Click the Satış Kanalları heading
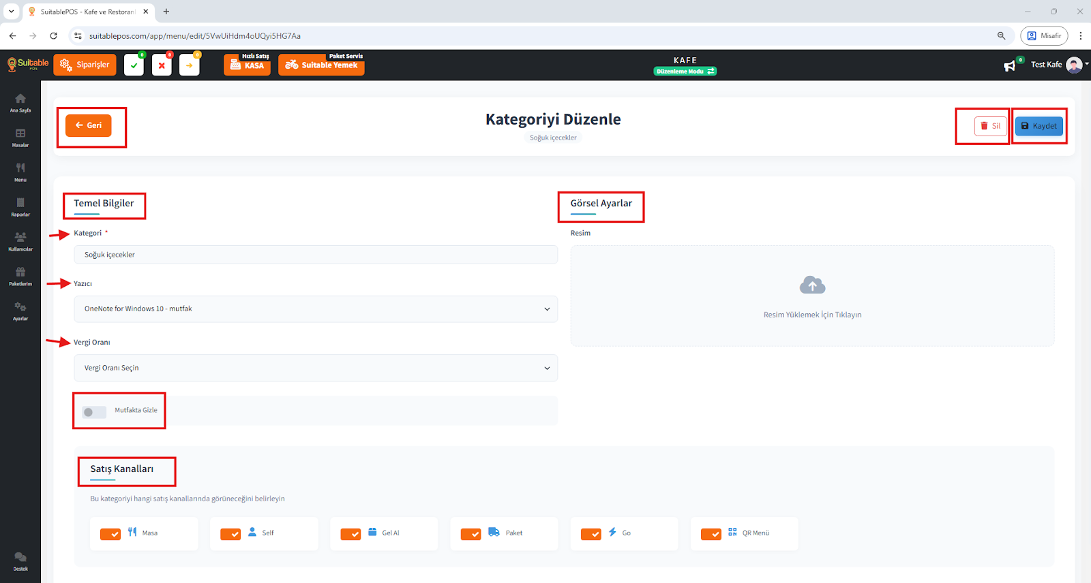Viewport: 1091px width, 583px height. [x=122, y=469]
